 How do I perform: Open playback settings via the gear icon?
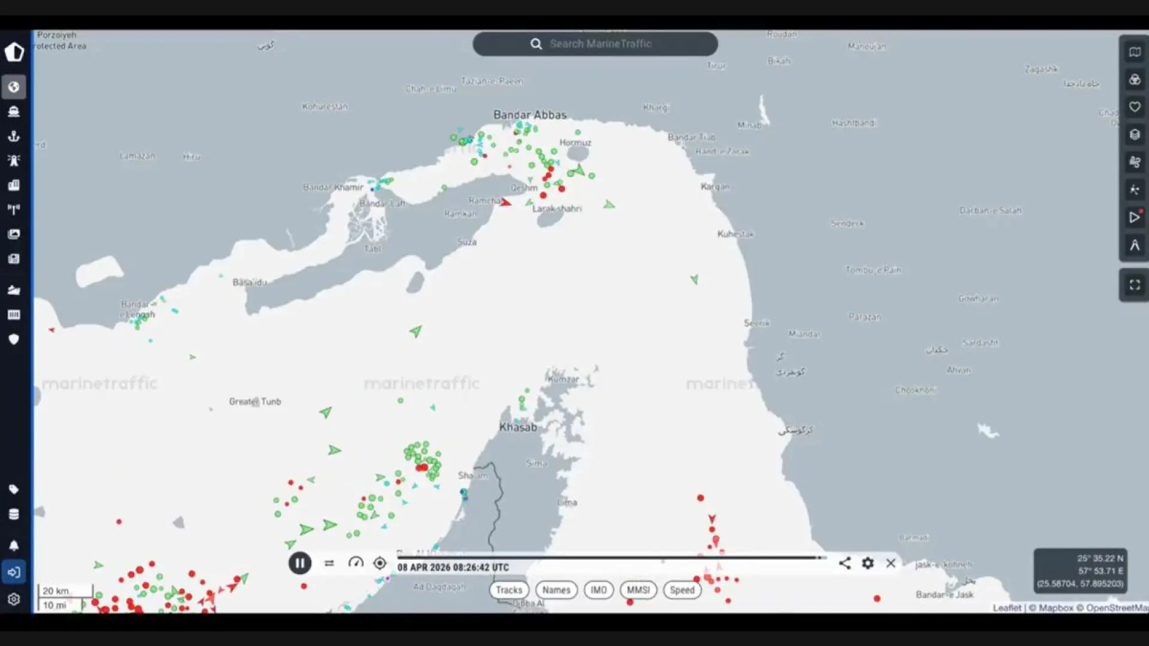(x=867, y=563)
